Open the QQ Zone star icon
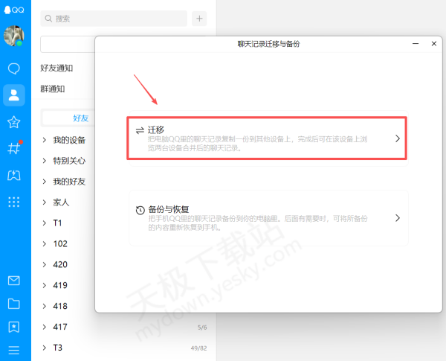The height and width of the screenshot is (361, 446). pyautogui.click(x=13, y=121)
